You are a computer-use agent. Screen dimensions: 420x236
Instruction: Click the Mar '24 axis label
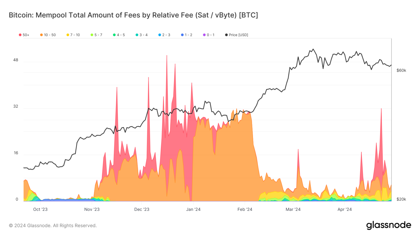click(293, 210)
